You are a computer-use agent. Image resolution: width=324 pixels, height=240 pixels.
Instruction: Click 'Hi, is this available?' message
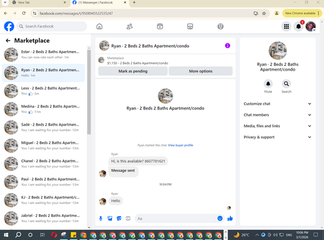[138, 161]
